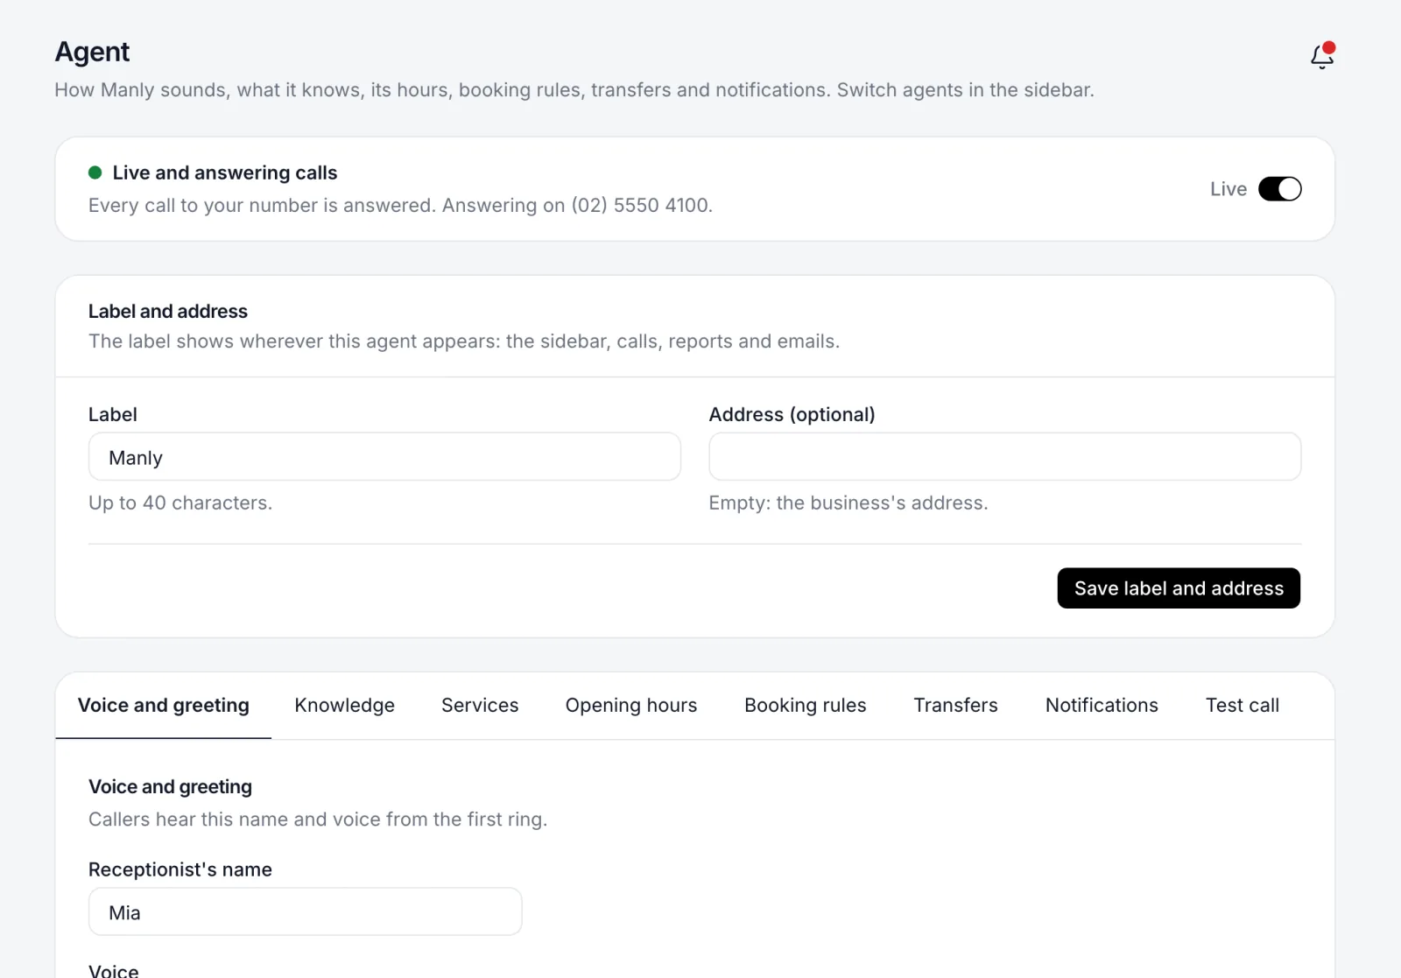The width and height of the screenshot is (1401, 978).
Task: Edit the Label field containing Manly
Action: tap(384, 457)
